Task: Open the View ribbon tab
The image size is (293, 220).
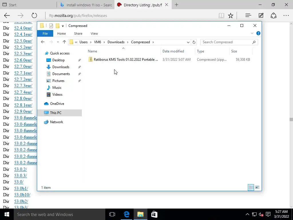Action: point(94,34)
